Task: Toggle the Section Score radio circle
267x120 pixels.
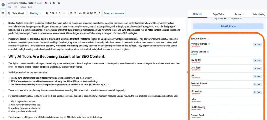Action: [x=208, y=38]
